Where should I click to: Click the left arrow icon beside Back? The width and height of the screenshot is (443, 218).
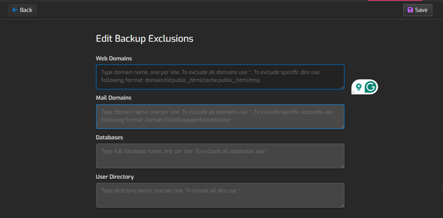coord(15,10)
